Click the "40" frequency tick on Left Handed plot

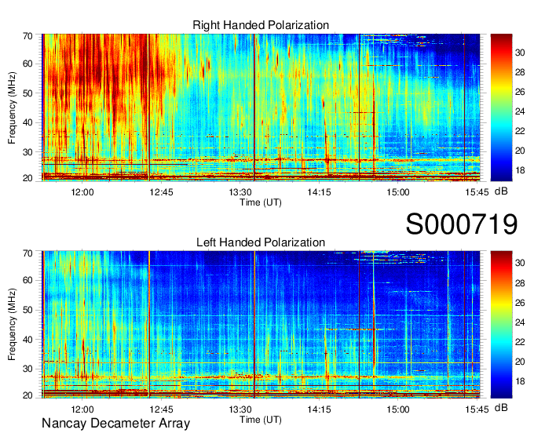(27, 340)
